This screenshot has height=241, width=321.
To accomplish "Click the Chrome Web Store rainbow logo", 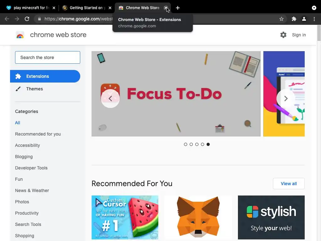I will tap(20, 35).
